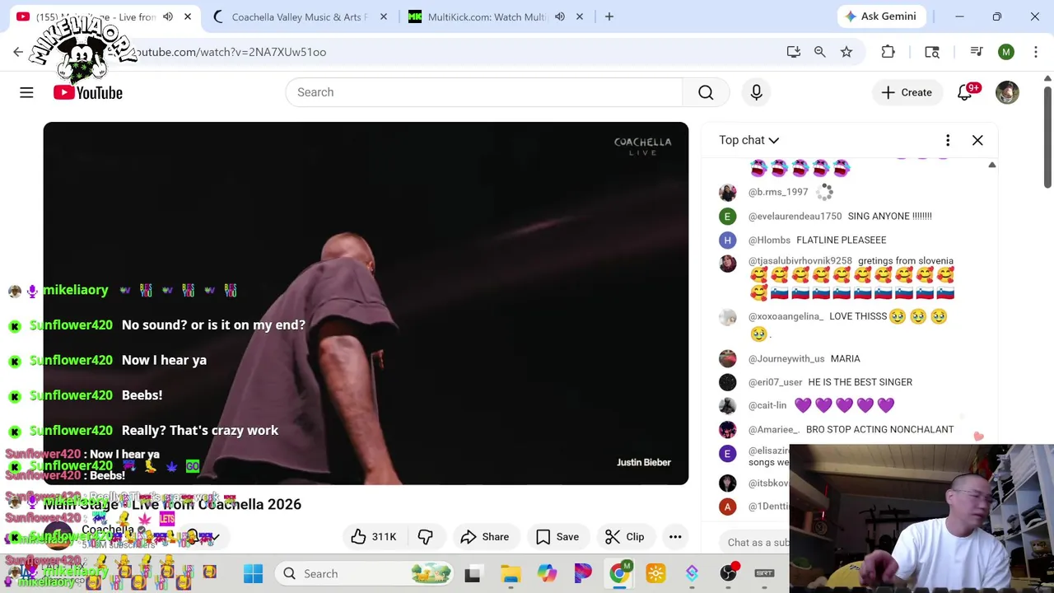The image size is (1054, 593).
Task: Start voice search with microphone icon
Action: click(x=756, y=92)
